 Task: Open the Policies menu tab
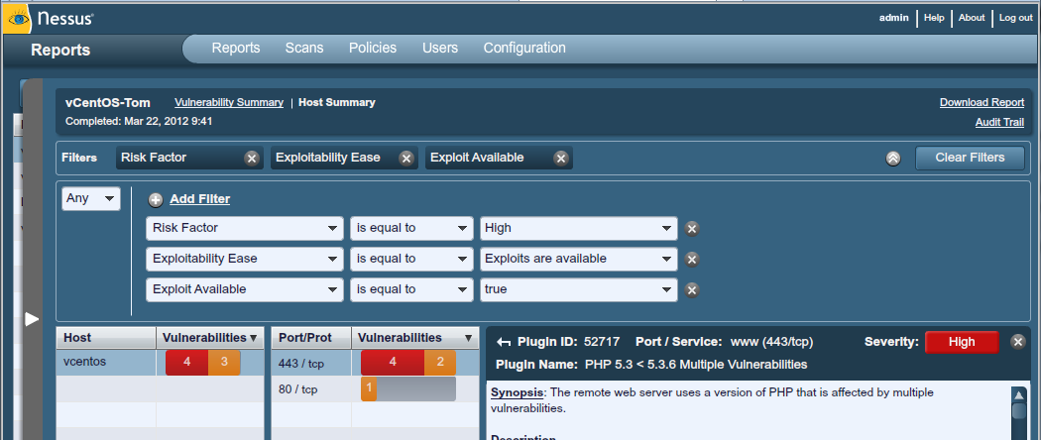click(373, 49)
